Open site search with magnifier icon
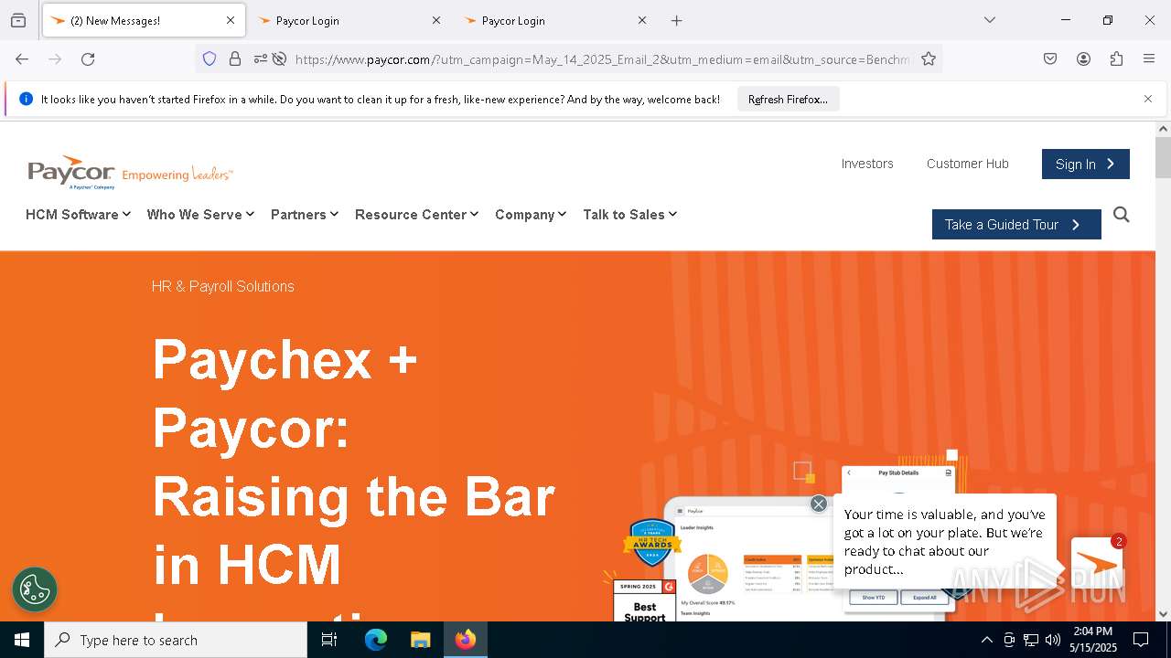This screenshot has width=1171, height=658. [x=1122, y=215]
